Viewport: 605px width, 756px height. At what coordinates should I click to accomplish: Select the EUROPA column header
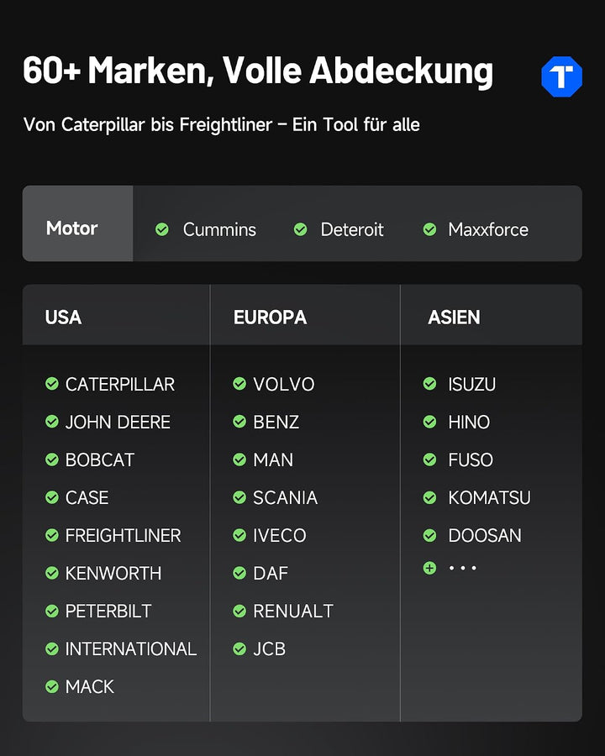coord(271,318)
